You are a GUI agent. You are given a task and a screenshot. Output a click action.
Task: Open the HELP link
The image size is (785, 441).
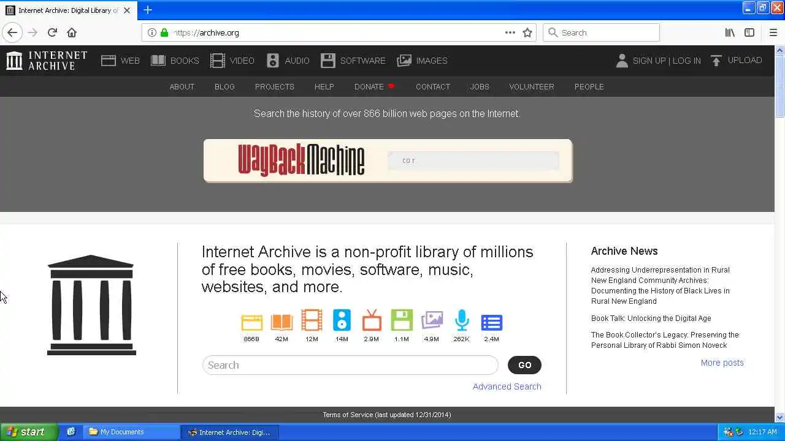click(324, 87)
